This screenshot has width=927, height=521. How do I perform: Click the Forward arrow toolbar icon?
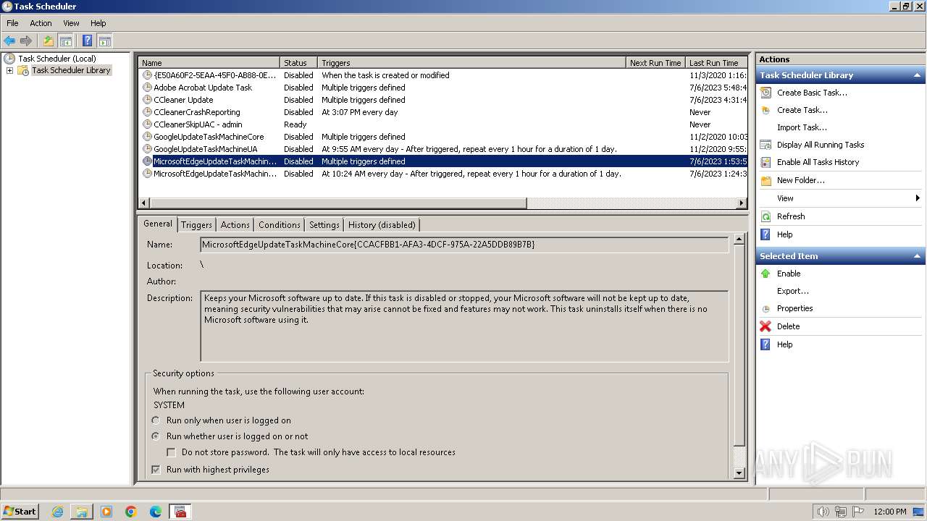(26, 41)
